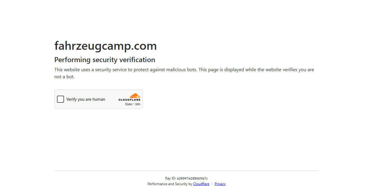The height and width of the screenshot is (191, 373).
Task: Click the CLOUDFLARE wordmark in the widget
Action: 130,100
